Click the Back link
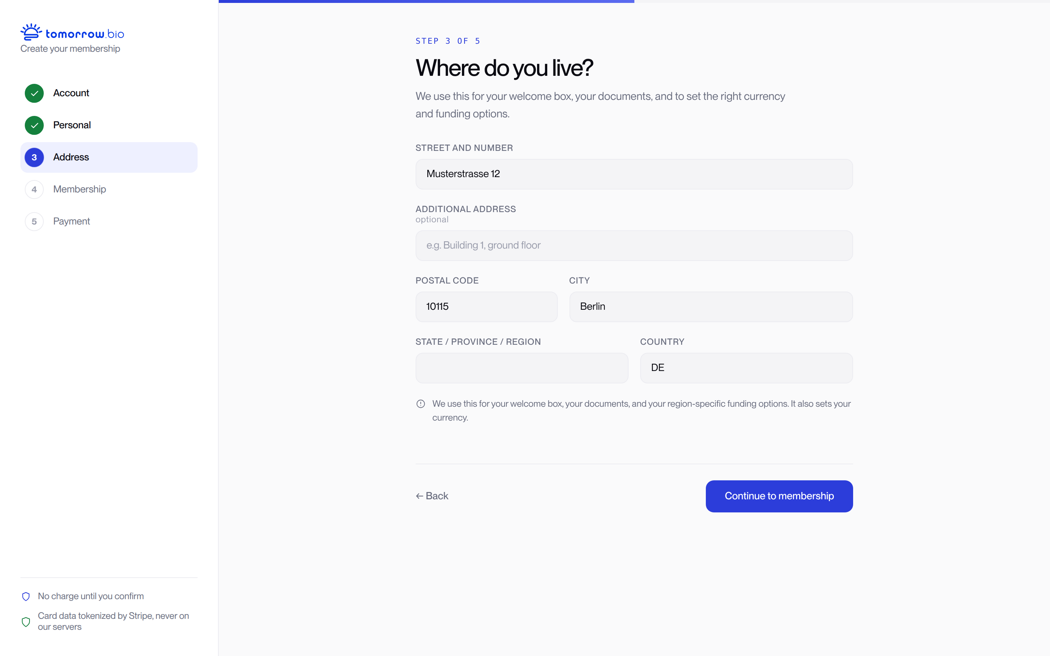This screenshot has width=1050, height=656. point(432,496)
